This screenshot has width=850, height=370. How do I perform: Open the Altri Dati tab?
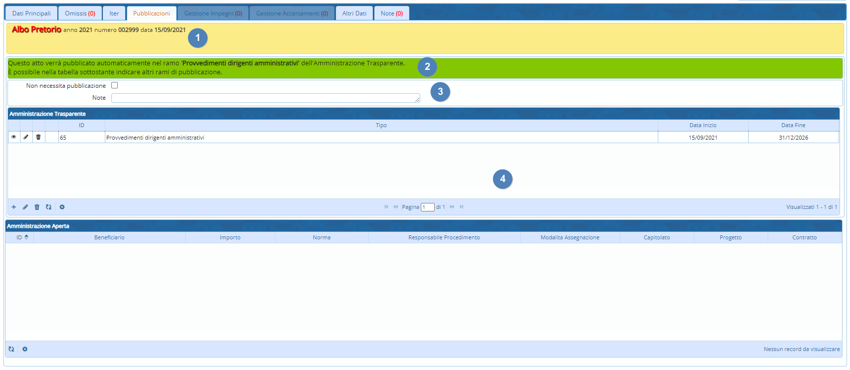click(x=354, y=13)
